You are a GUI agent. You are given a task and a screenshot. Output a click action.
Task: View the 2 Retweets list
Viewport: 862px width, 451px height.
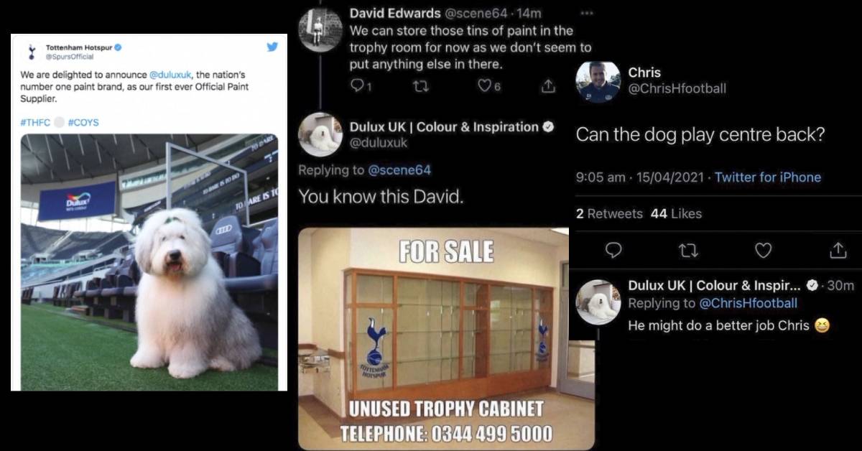tap(609, 213)
